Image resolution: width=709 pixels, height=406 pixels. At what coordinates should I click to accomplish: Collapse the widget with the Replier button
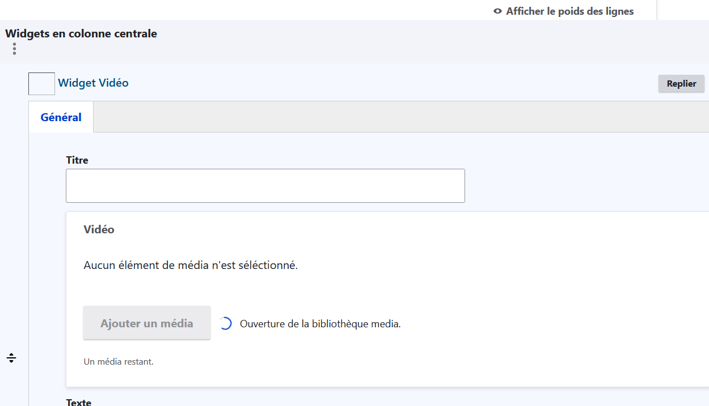click(681, 84)
